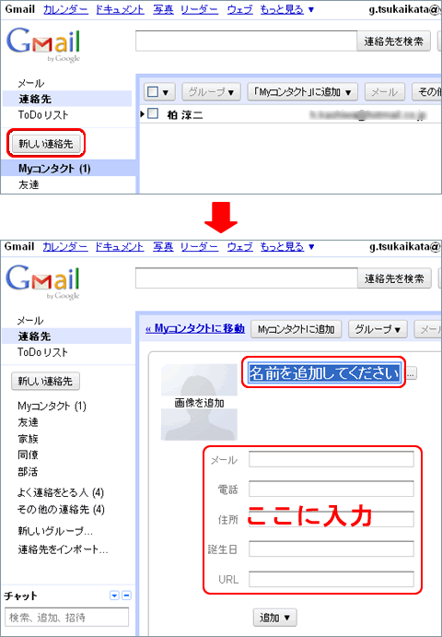Click 新しい連絡先 button on the contact list page

(46, 144)
